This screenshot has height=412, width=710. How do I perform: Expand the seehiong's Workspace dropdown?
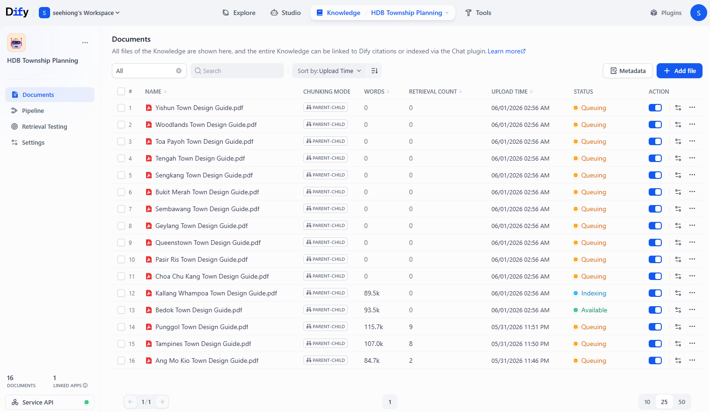[x=80, y=13]
